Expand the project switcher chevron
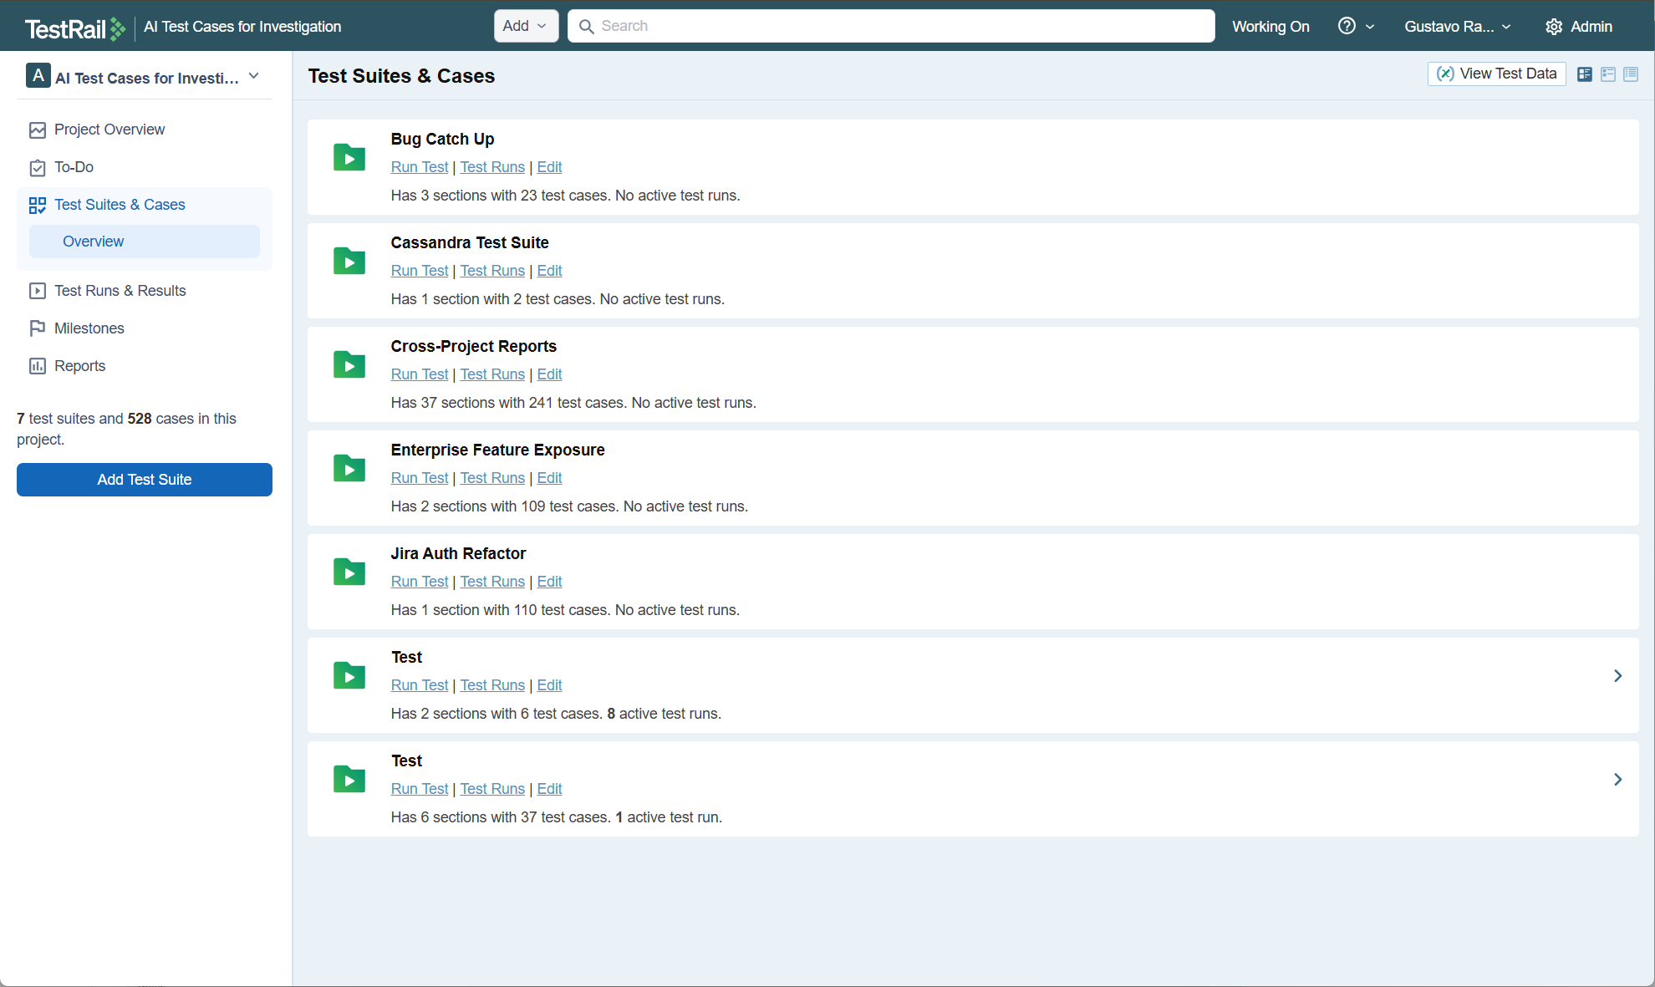 254,76
